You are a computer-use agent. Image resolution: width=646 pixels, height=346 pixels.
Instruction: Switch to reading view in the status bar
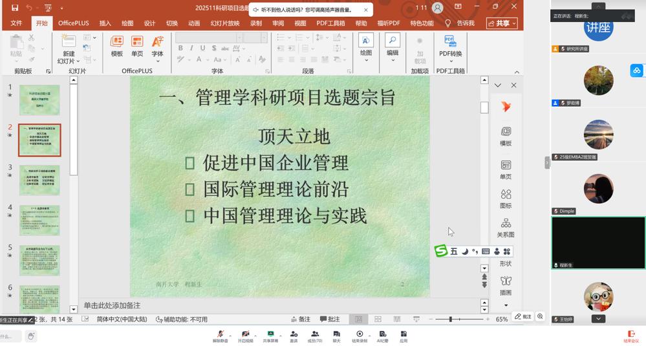pyautogui.click(x=397, y=319)
